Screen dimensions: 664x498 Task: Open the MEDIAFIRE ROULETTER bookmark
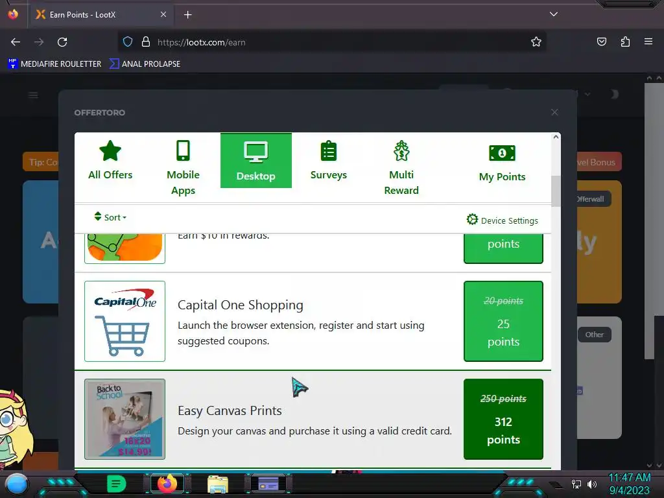coord(54,64)
